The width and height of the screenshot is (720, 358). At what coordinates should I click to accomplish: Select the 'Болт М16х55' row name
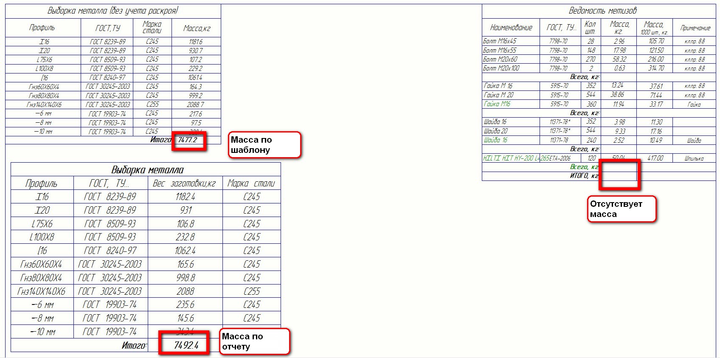coord(500,50)
